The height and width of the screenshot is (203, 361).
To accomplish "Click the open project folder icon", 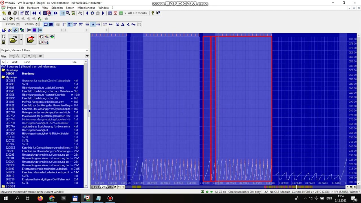I will click(13, 39).
